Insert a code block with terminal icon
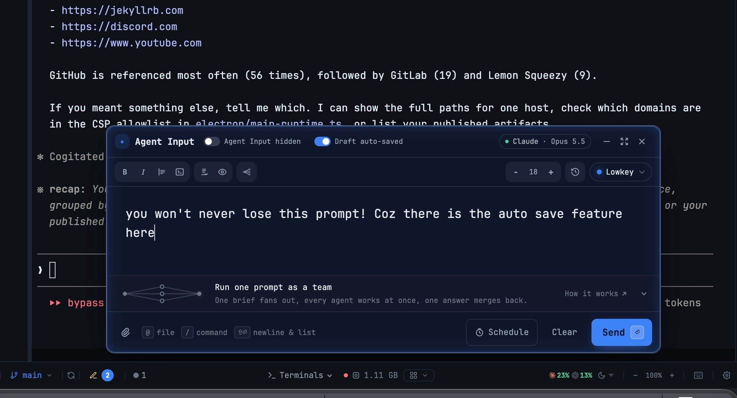This screenshot has width=737, height=398. (180, 172)
